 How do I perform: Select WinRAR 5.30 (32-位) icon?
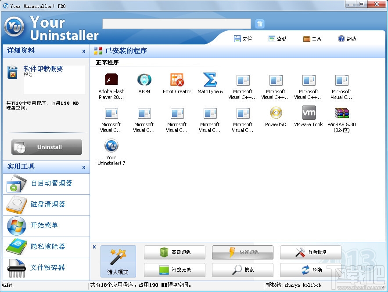(x=342, y=113)
